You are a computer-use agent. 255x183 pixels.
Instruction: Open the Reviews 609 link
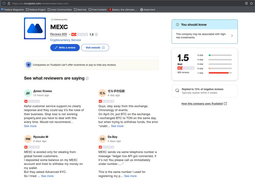pyautogui.click(x=58, y=34)
